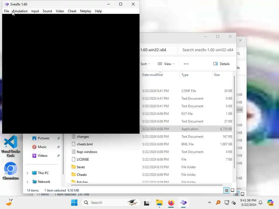This screenshot has width=279, height=209.
Task: Click the CONF File row in the list
Action: click(x=186, y=91)
